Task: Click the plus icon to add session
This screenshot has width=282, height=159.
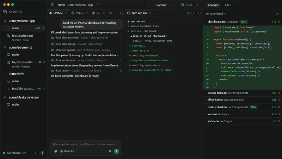Action: [x=36, y=153]
